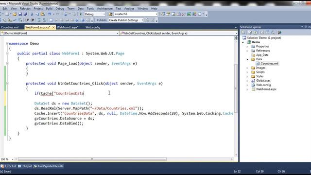Open the Error List panel
This screenshot has height=175, width=311.
[x=9, y=166]
